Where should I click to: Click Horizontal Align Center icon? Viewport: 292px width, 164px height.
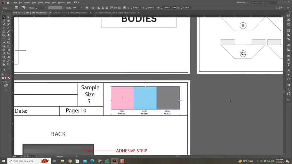102,8
